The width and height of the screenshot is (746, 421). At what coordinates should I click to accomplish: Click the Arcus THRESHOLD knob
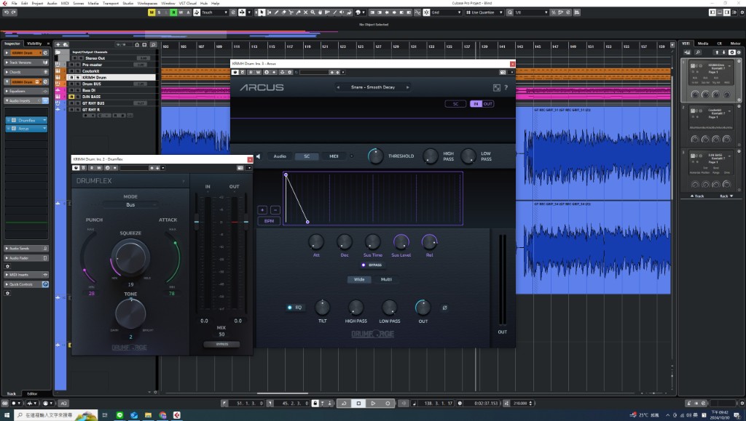point(375,156)
